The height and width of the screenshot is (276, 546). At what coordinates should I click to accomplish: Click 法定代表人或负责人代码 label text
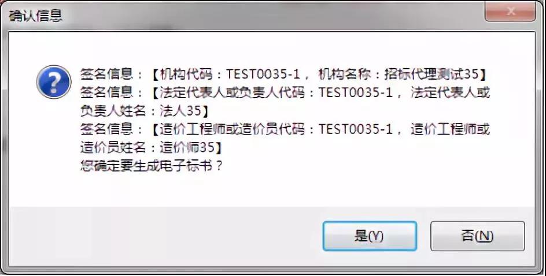click(x=233, y=92)
